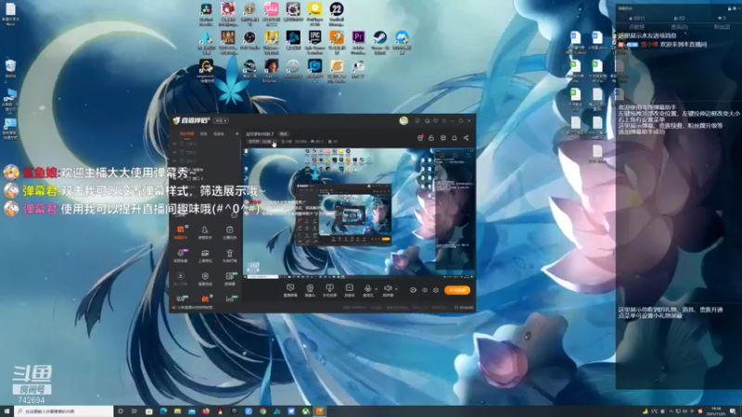Add screen capture source (直播屏幕)
742x417 pixels.
click(x=290, y=290)
